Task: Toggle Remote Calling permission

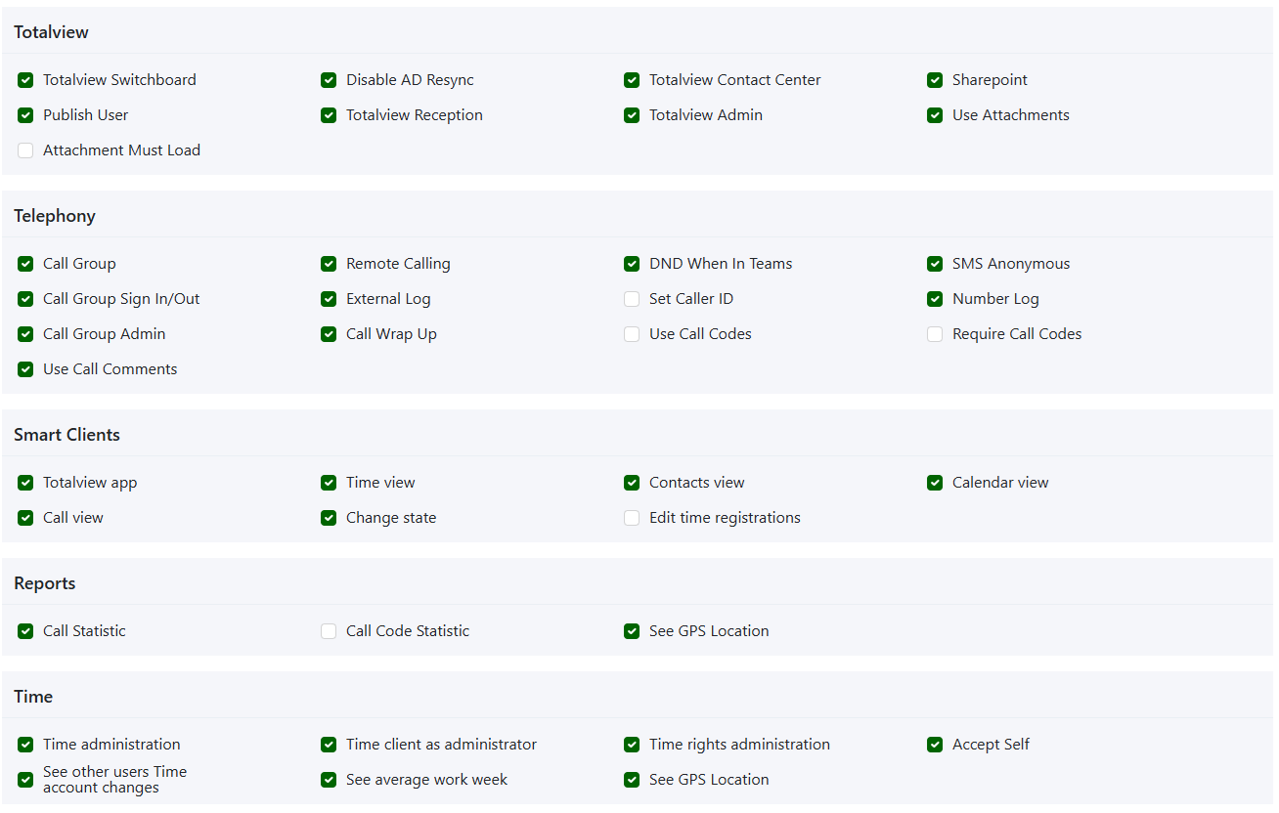Action: click(329, 264)
